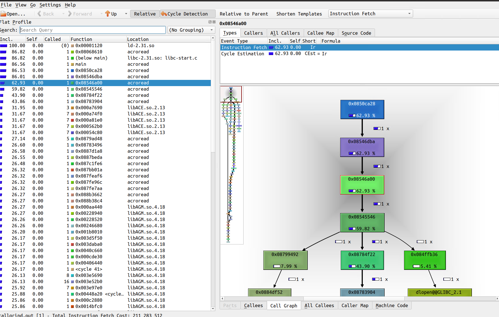Click the Search Query input field
The image size is (499, 317).
(x=92, y=30)
